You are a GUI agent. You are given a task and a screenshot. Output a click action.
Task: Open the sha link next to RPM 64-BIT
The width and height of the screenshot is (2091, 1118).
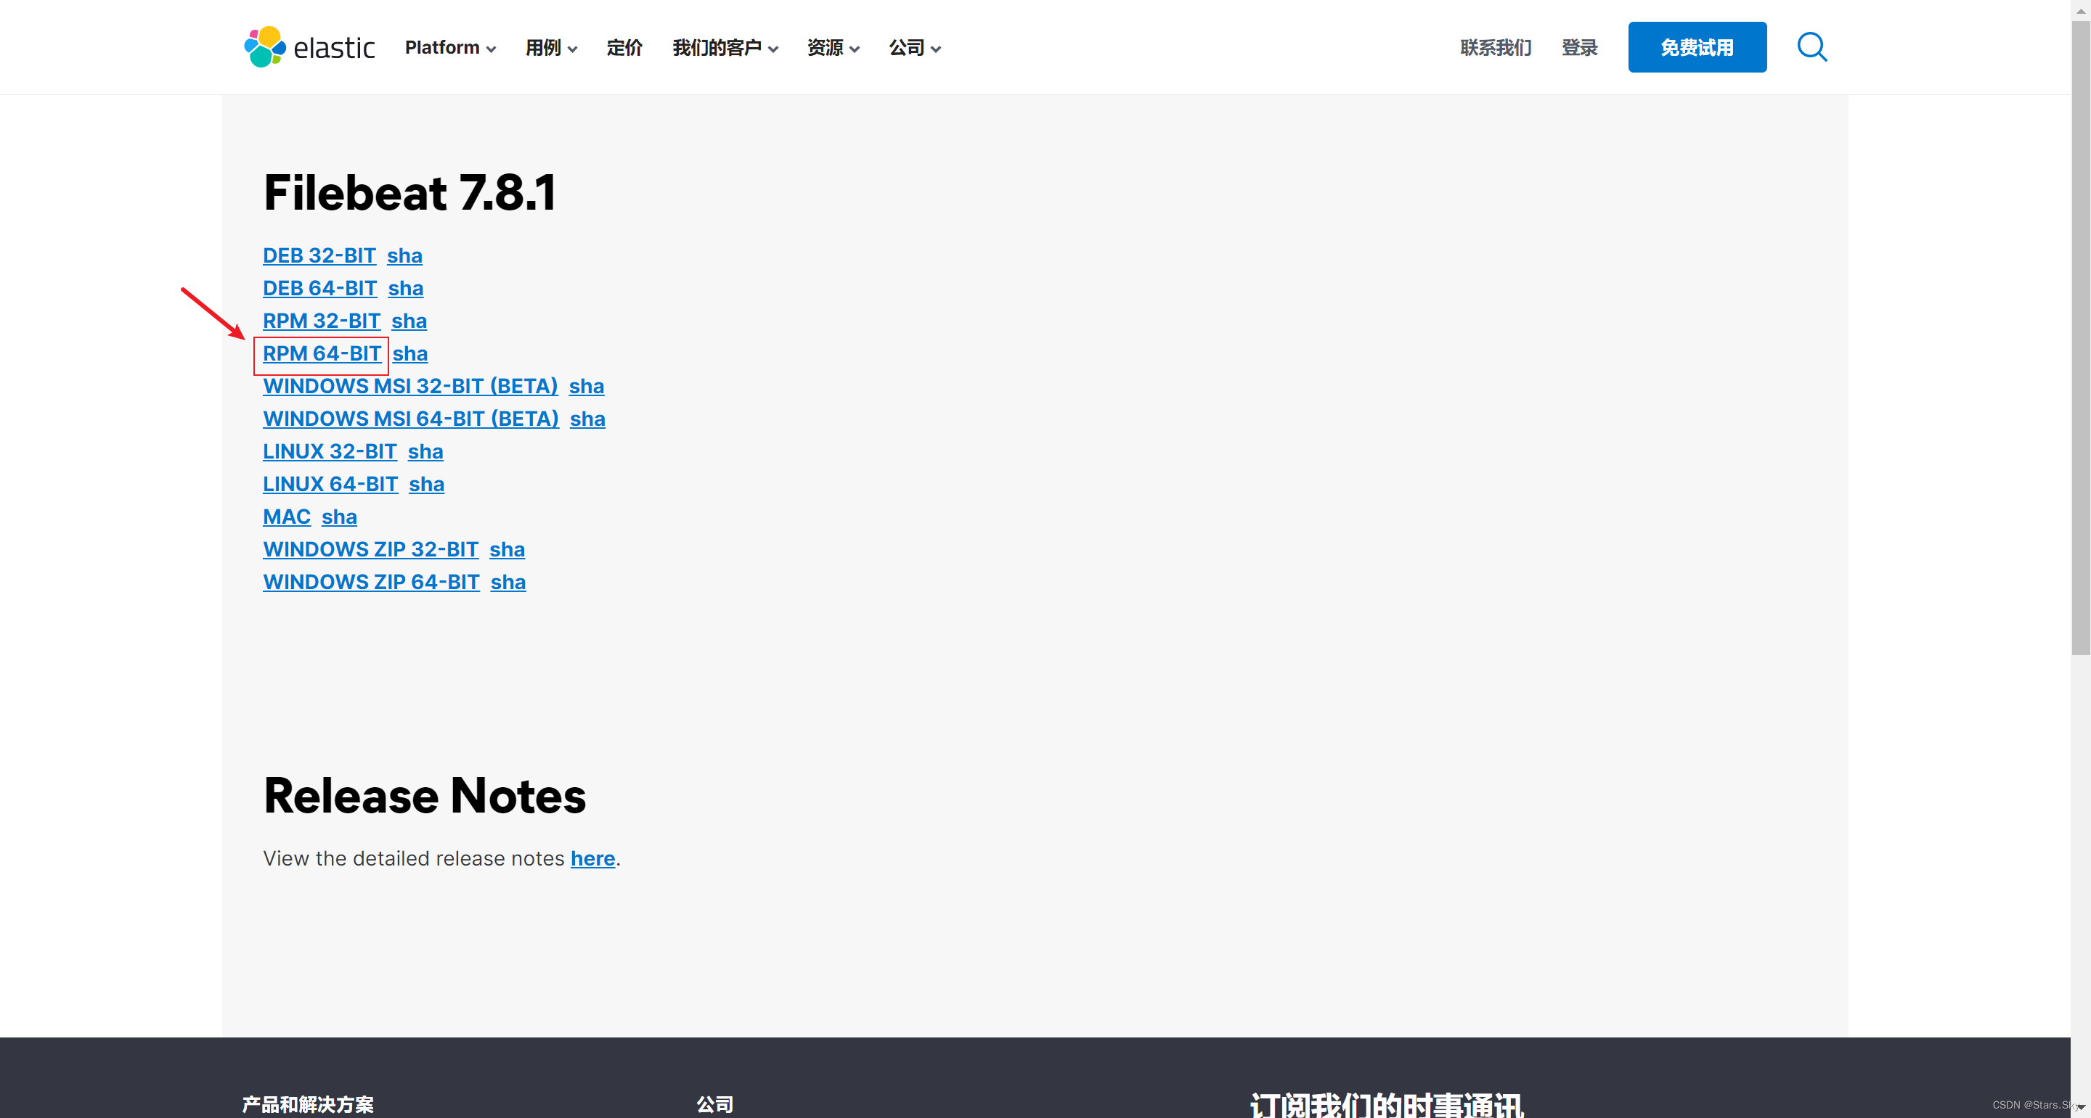[x=411, y=354]
